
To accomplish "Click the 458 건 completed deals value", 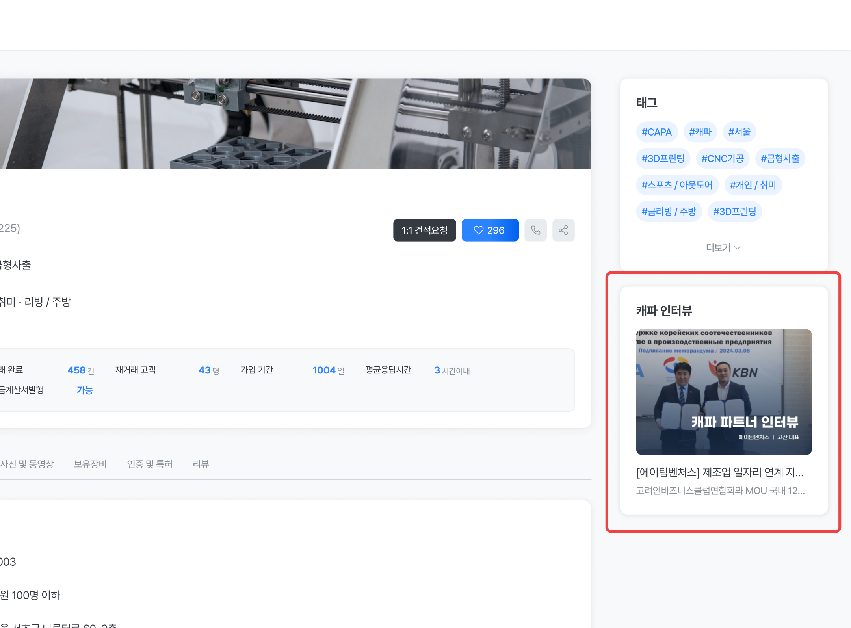I will pos(81,370).
